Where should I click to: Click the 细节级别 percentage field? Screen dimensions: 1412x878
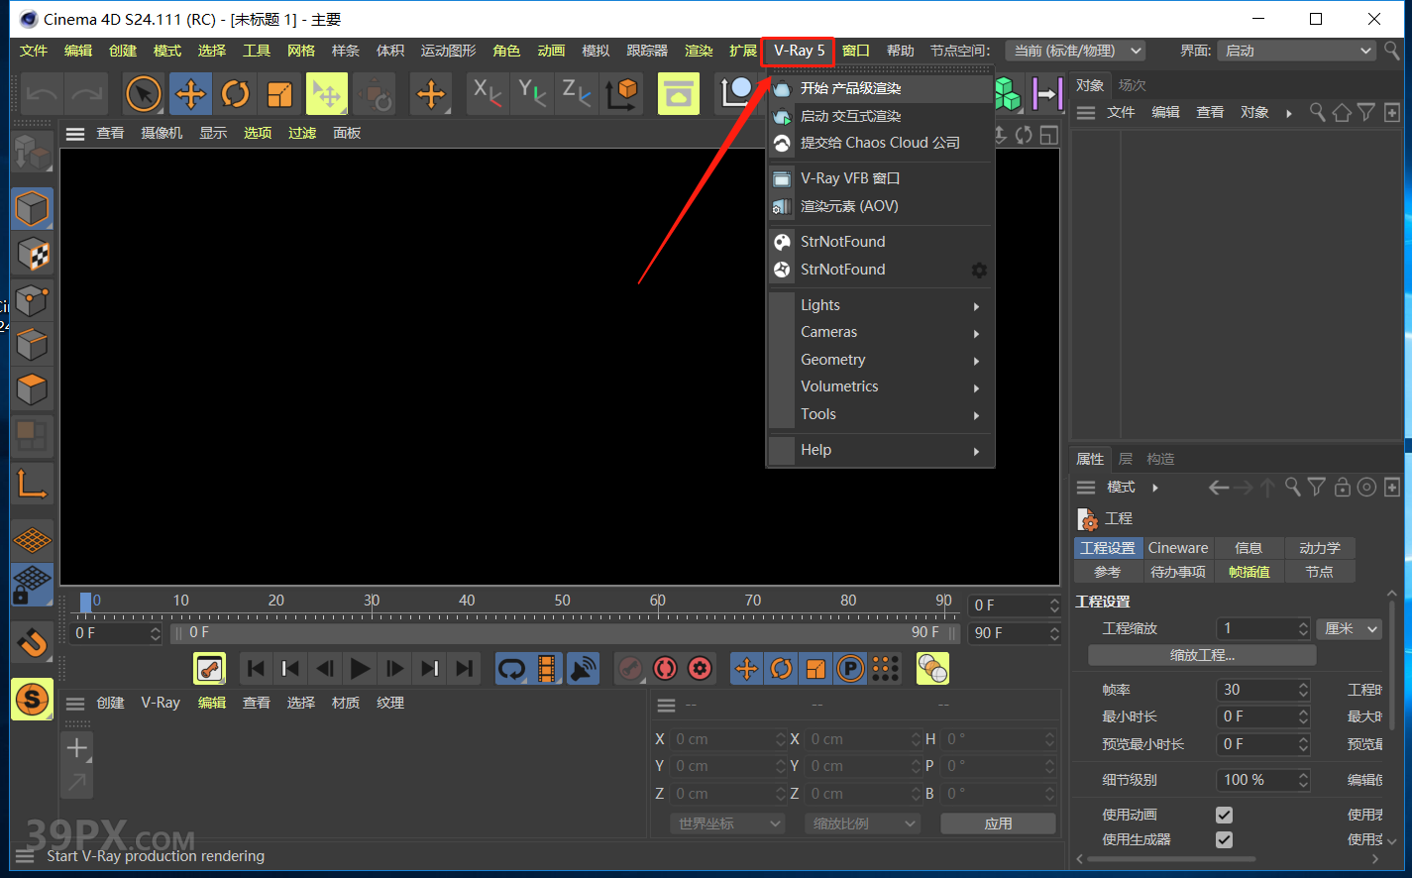[x=1263, y=780]
